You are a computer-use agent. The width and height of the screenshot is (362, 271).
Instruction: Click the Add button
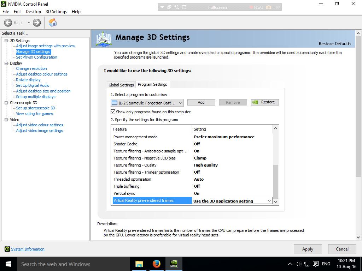pyautogui.click(x=201, y=102)
